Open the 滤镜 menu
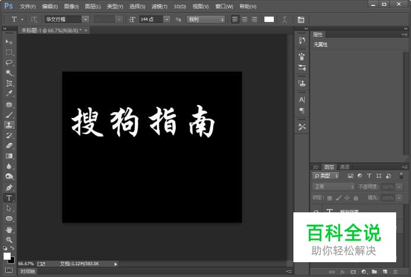The height and width of the screenshot is (277, 411). point(159,7)
